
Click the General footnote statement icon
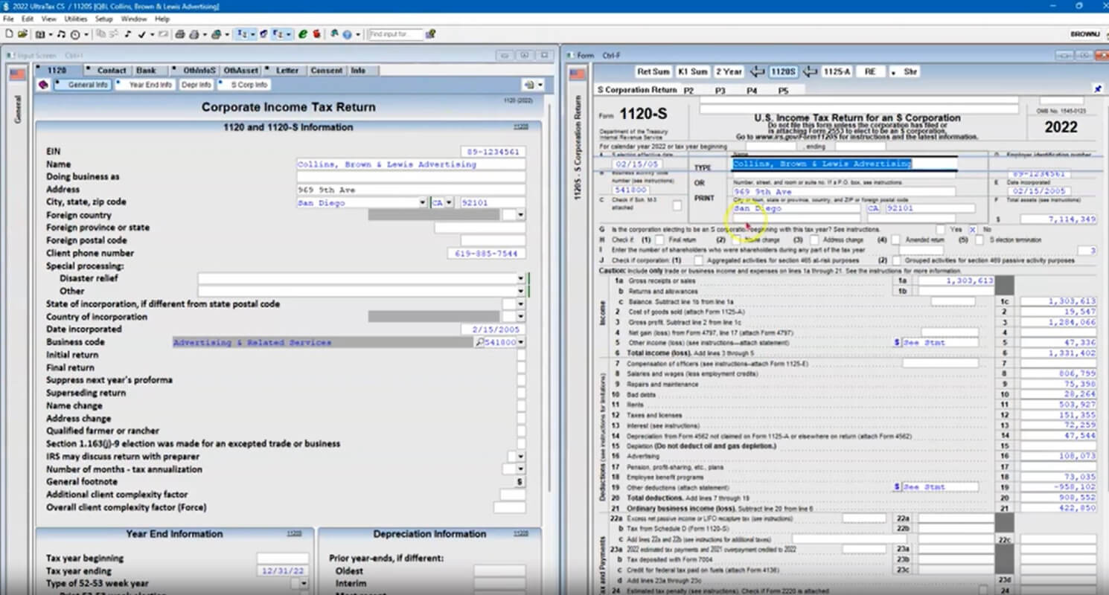pyautogui.click(x=520, y=482)
